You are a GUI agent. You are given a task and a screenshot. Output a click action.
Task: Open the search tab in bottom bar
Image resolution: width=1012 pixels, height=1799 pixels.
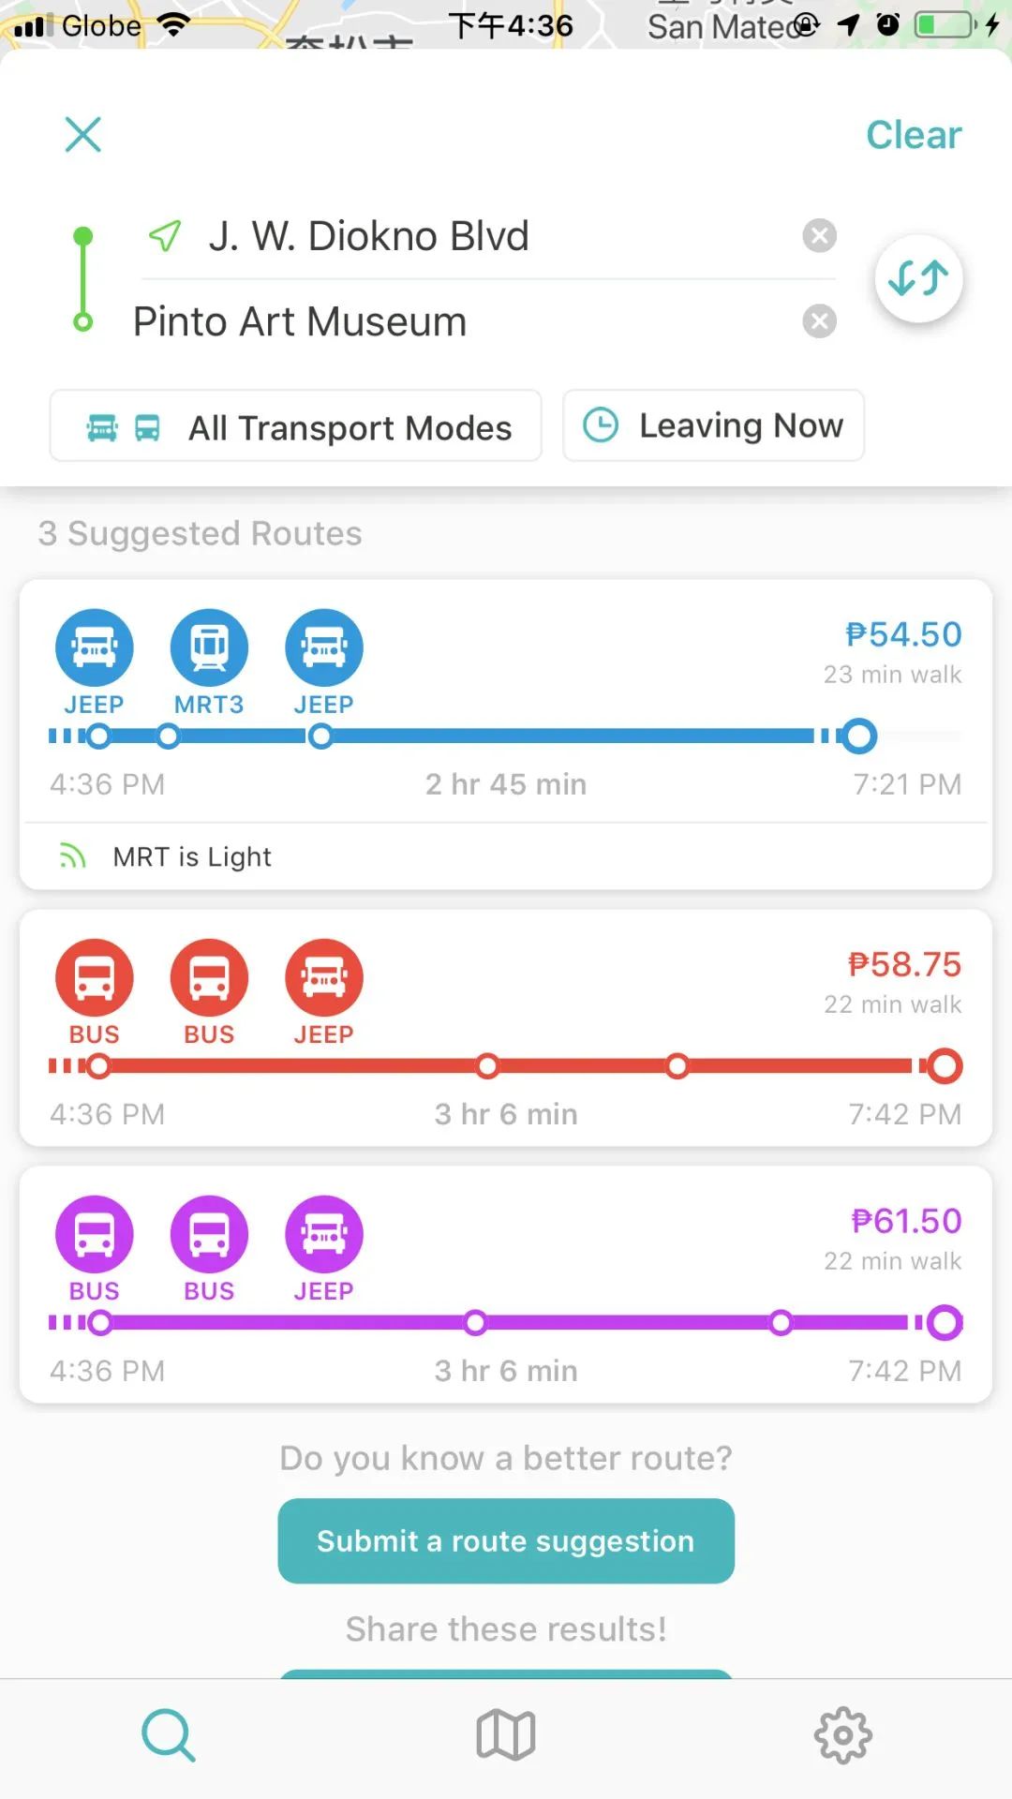[x=169, y=1735]
